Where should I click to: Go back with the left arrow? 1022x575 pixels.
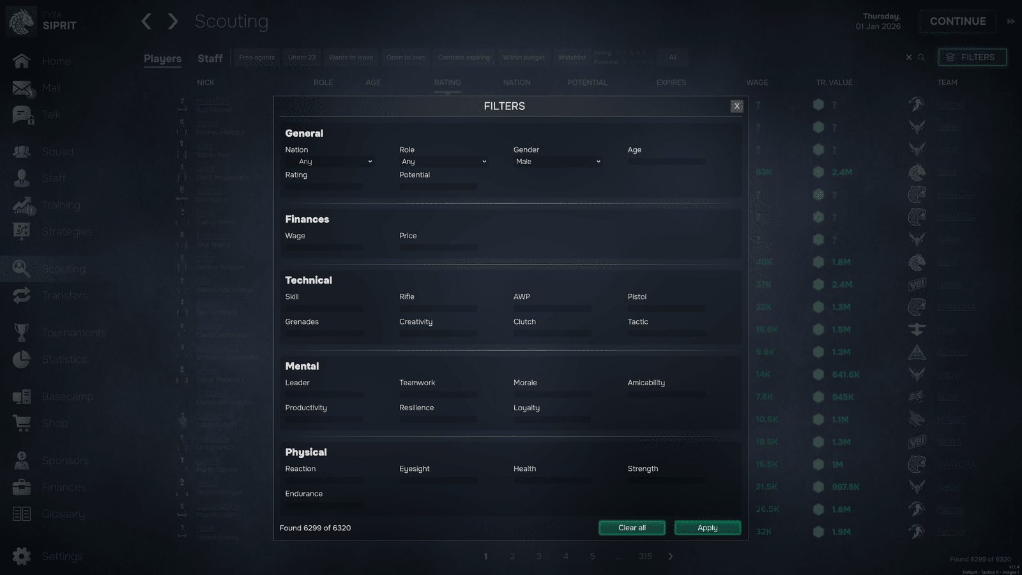pyautogui.click(x=146, y=21)
